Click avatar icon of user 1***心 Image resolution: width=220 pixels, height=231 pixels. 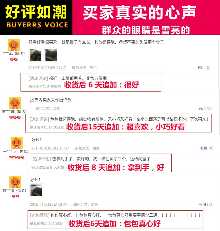(14, 45)
